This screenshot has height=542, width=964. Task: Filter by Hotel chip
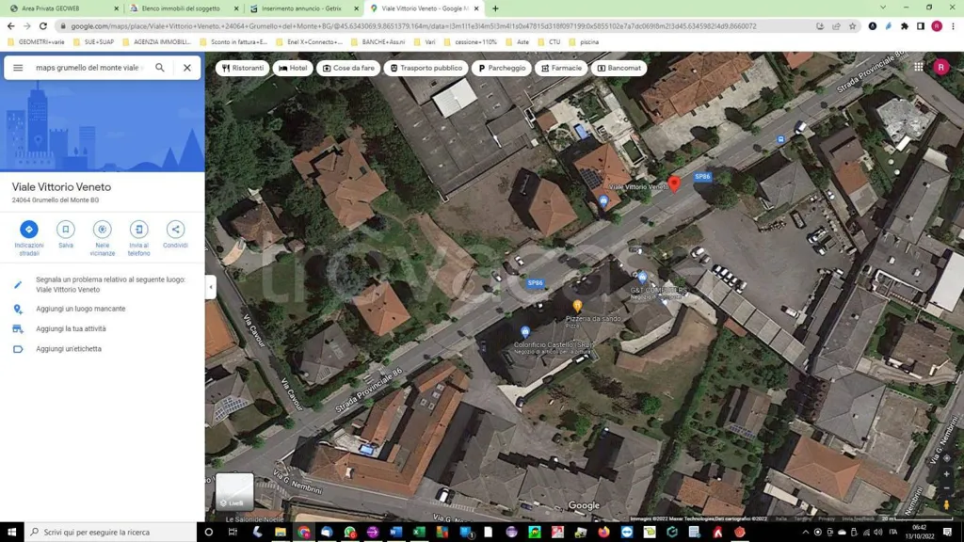[294, 68]
